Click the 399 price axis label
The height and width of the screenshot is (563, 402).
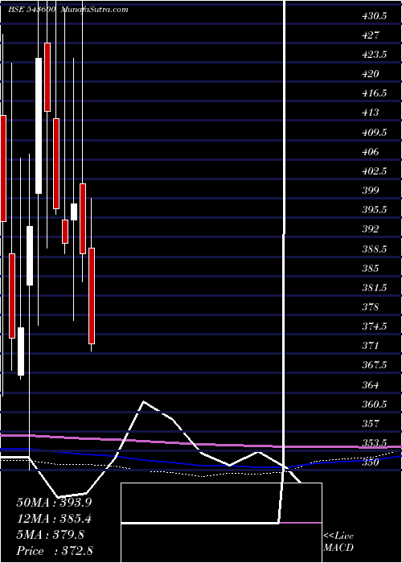pyautogui.click(x=371, y=191)
